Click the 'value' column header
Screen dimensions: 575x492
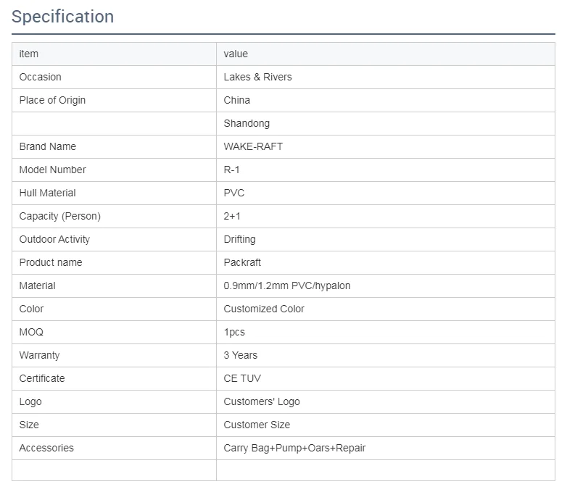tap(236, 54)
